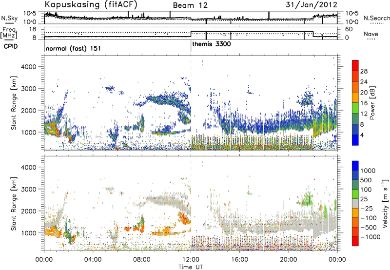The height and width of the screenshot is (270, 390).
Task: Click the '-1000' velocity colorbar tick
Action: (x=370, y=237)
